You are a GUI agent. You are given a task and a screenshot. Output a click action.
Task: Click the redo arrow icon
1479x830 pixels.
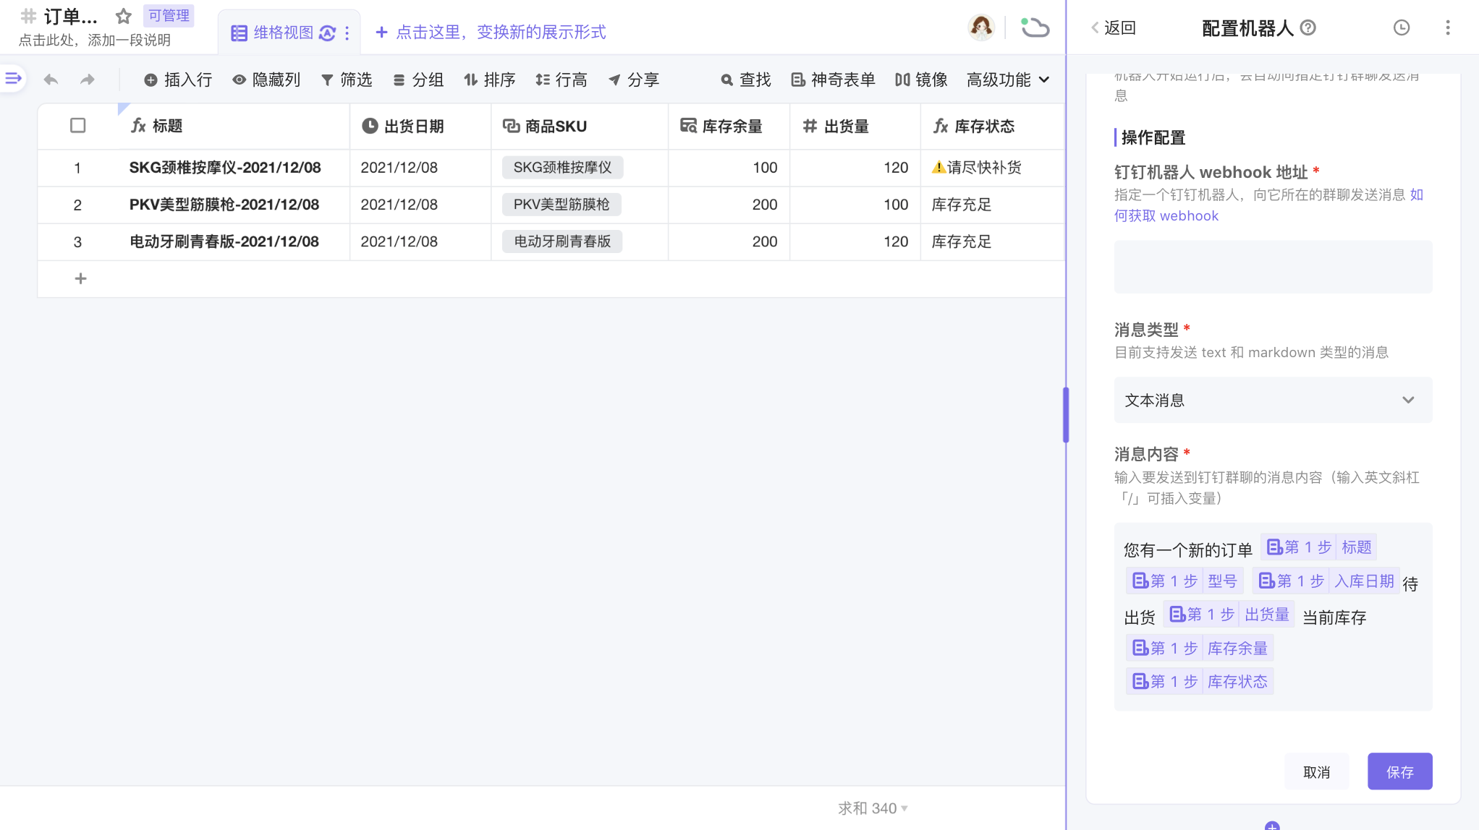coord(88,80)
